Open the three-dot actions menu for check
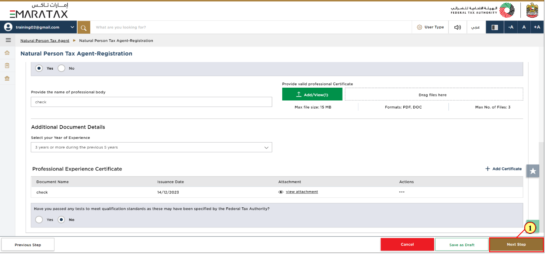Screen dimensions: 546x255 [402, 192]
